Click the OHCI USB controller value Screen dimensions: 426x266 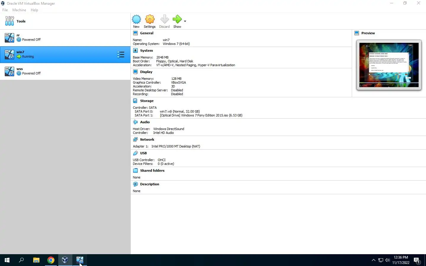pos(162,160)
